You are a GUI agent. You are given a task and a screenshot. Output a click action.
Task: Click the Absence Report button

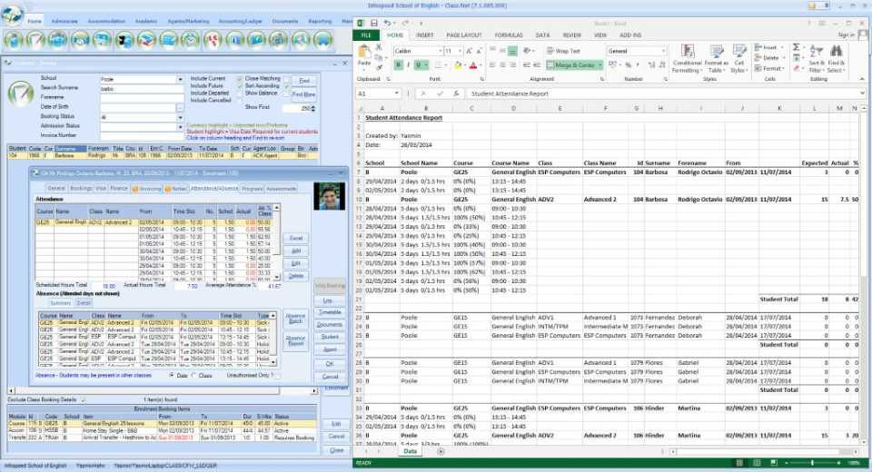[x=295, y=340]
